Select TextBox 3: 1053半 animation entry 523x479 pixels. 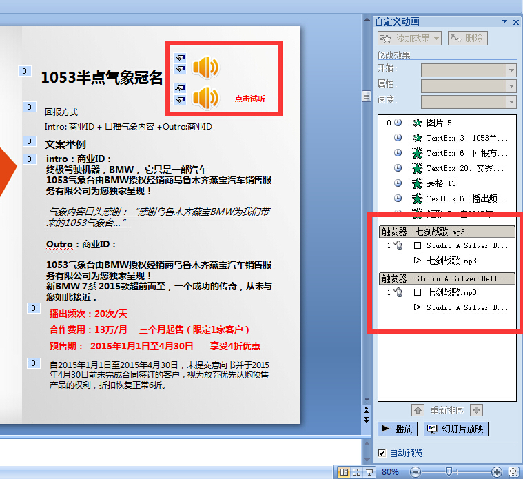click(x=447, y=138)
